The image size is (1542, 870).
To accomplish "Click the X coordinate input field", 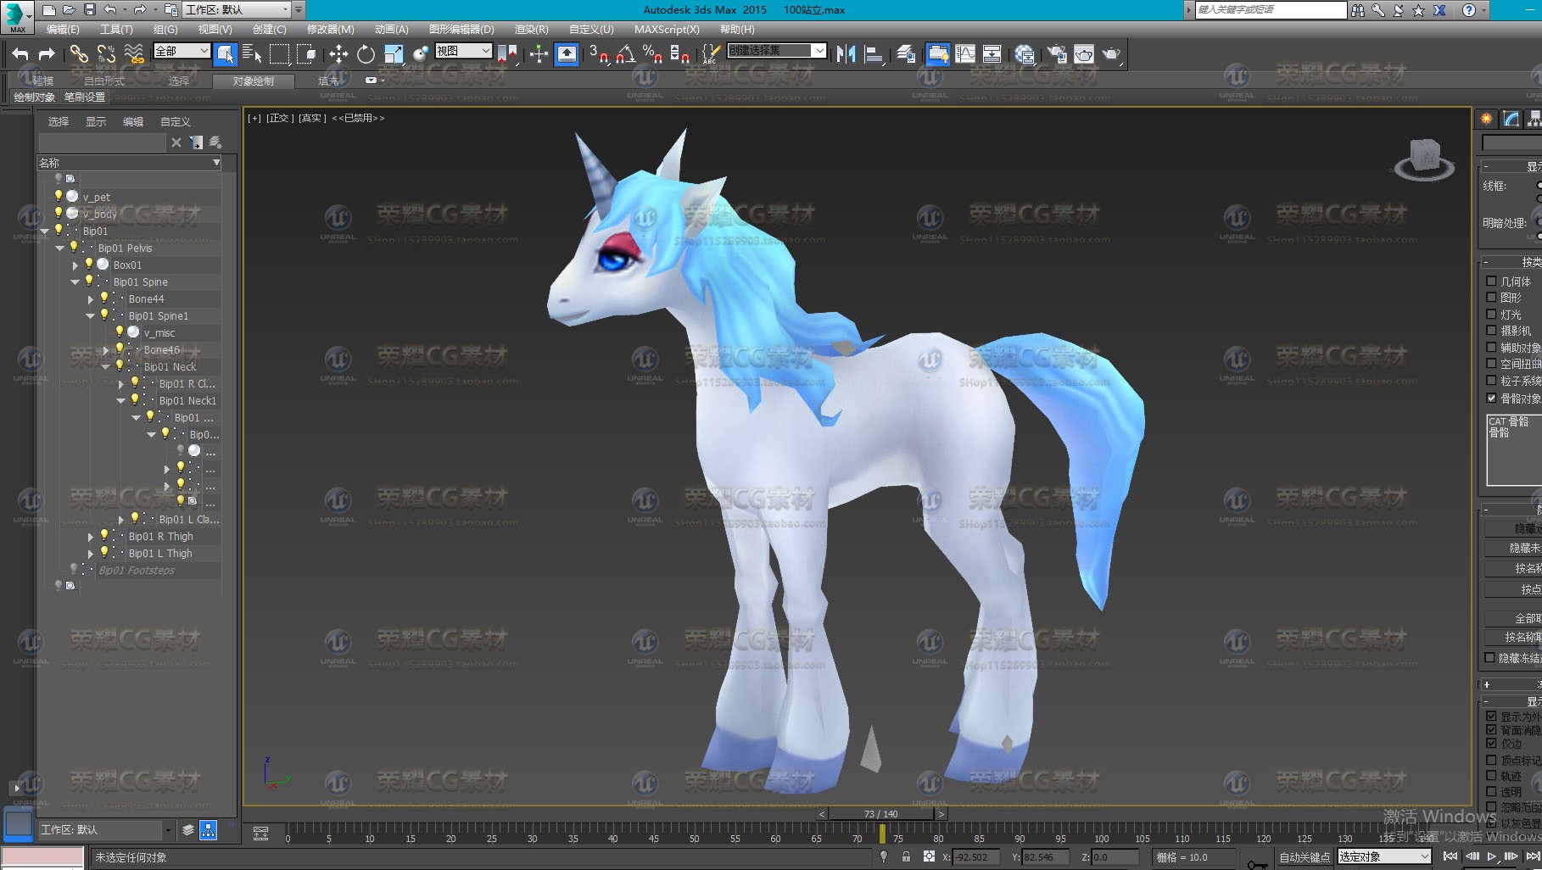I will click(976, 857).
